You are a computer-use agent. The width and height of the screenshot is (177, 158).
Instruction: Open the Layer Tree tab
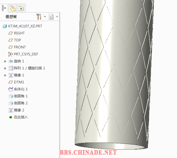12,8
